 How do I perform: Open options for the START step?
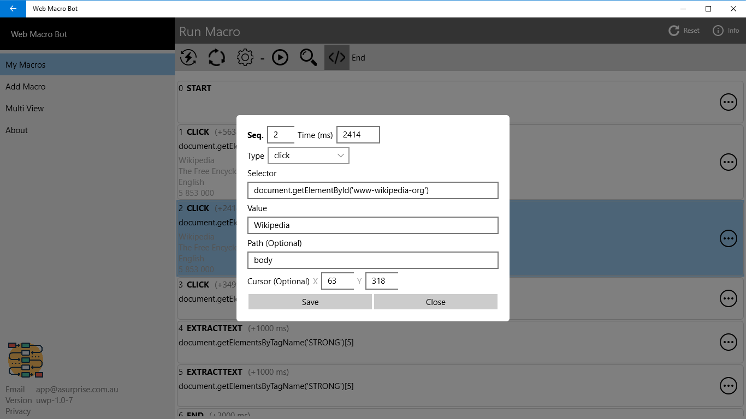point(729,102)
